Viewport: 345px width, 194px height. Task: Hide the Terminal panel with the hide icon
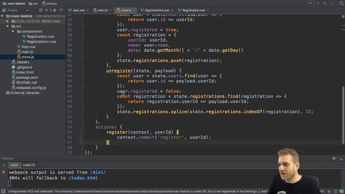[x=341, y=158]
